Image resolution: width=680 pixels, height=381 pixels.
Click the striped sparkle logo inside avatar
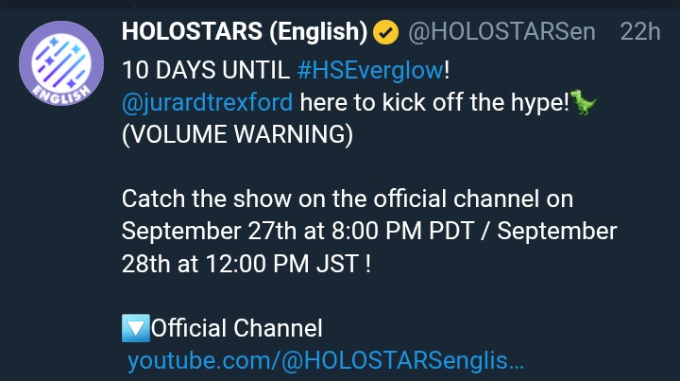tap(60, 61)
